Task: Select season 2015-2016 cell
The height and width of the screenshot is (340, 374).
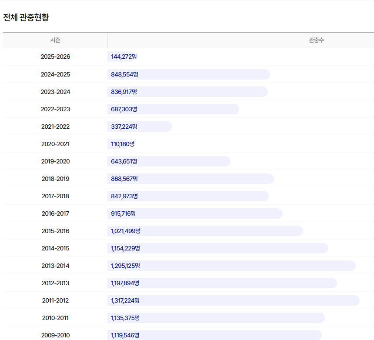Action: click(55, 231)
